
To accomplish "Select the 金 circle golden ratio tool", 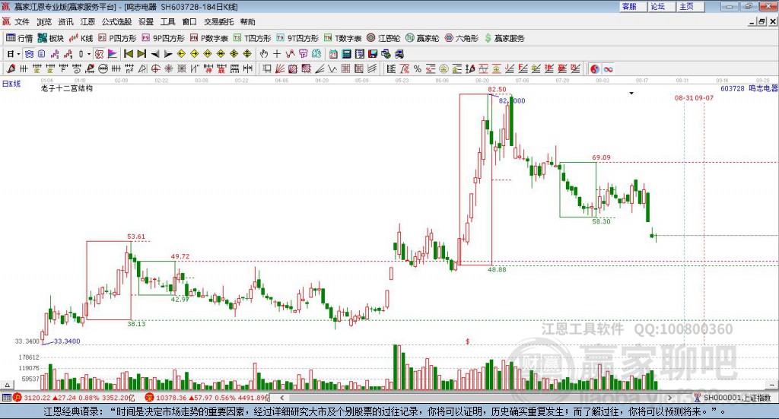I will (x=444, y=69).
